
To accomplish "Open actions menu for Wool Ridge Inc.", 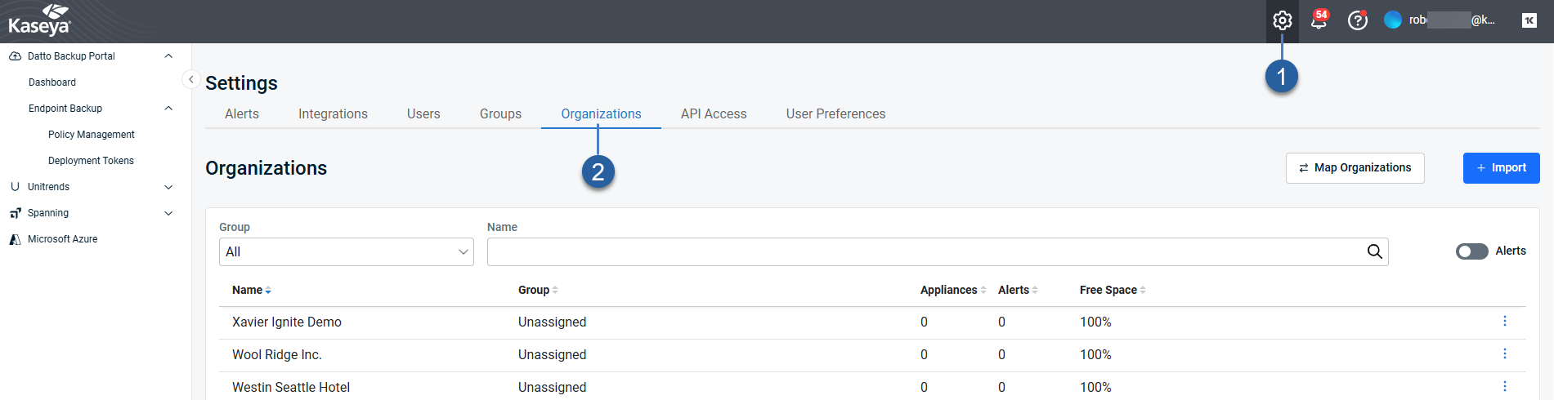I will [x=1505, y=353].
